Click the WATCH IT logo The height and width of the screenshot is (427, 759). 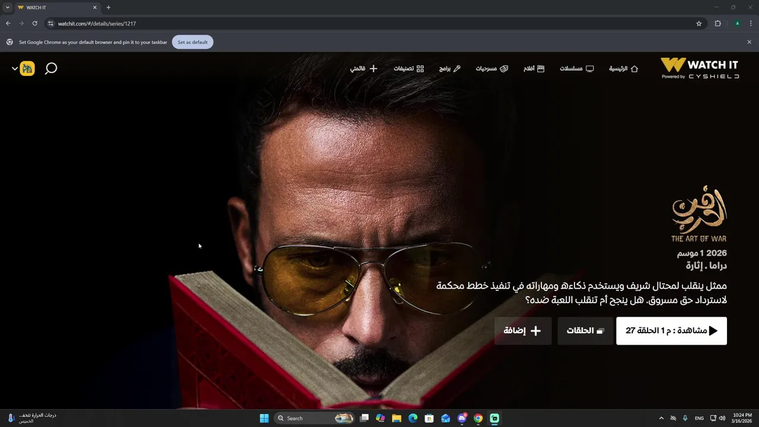point(700,68)
